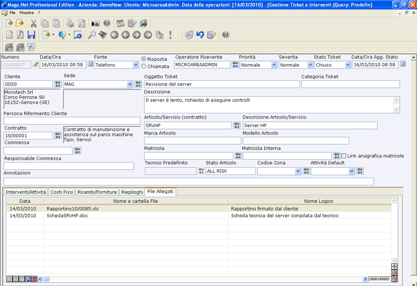
Task: Open lookup beside Operatore Ricevente field
Action: click(x=235, y=65)
